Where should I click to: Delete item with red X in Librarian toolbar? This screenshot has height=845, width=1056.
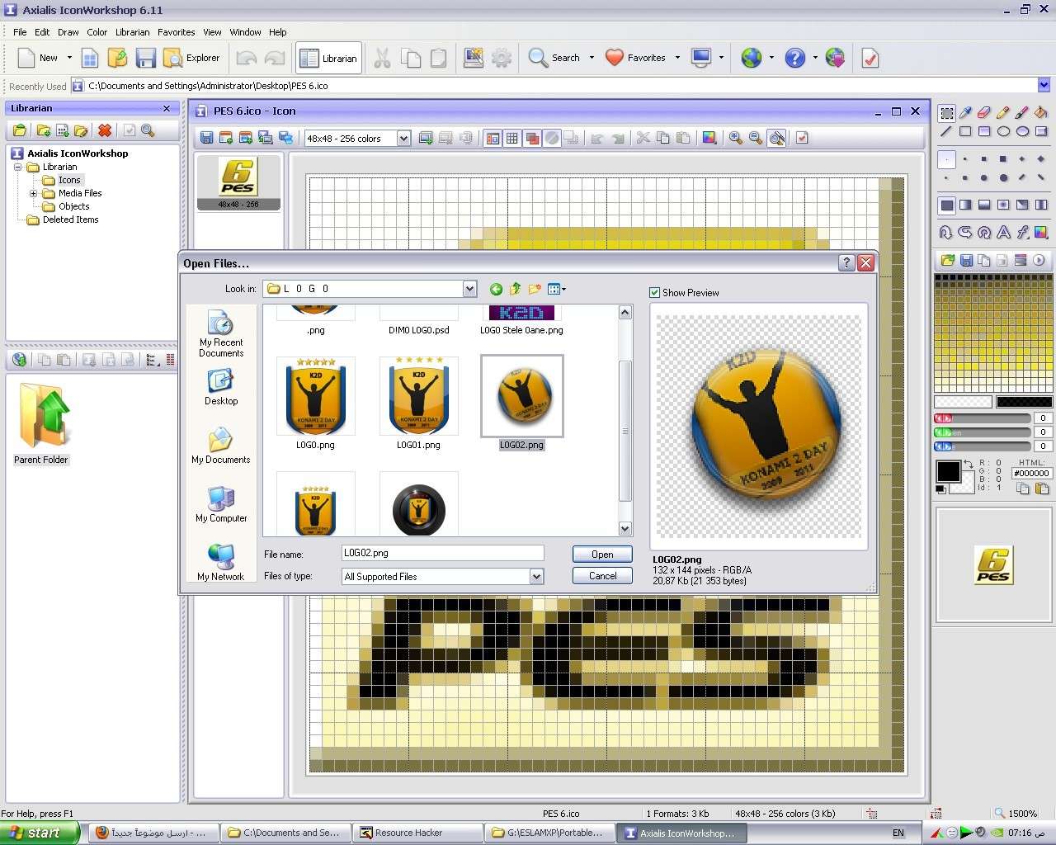coord(105,130)
